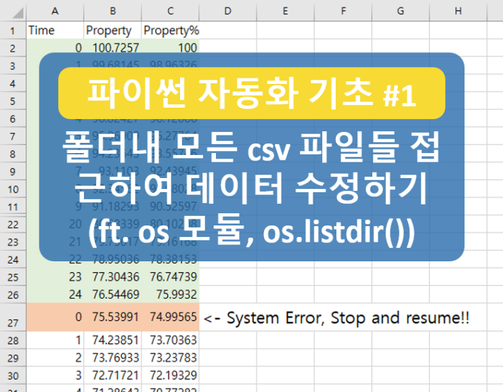Select row 28 header
Screen dimensions: 503x392
coord(13,340)
